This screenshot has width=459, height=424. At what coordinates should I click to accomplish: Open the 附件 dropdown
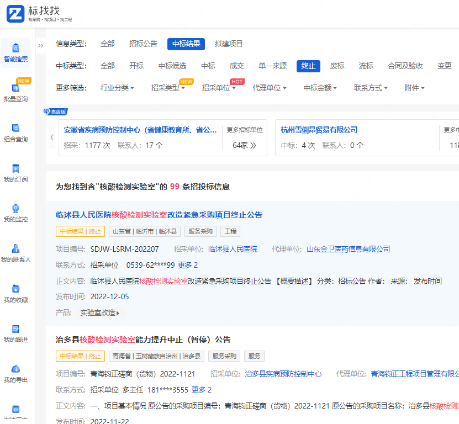coord(414,88)
